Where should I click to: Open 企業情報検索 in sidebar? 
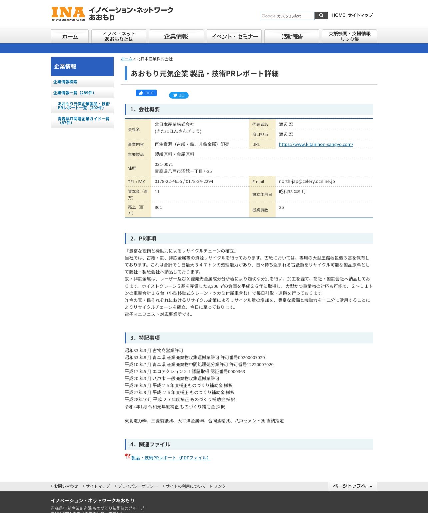(82, 82)
